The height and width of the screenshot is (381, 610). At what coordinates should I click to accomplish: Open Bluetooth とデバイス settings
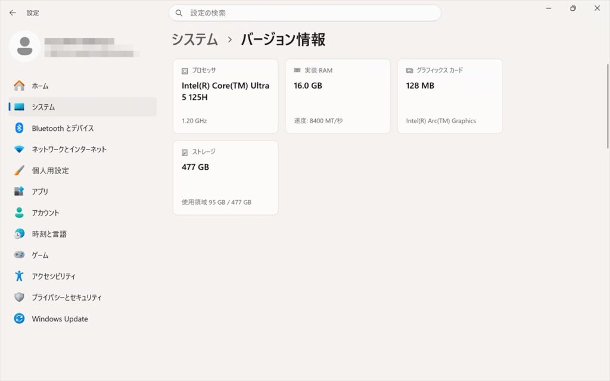(82, 128)
